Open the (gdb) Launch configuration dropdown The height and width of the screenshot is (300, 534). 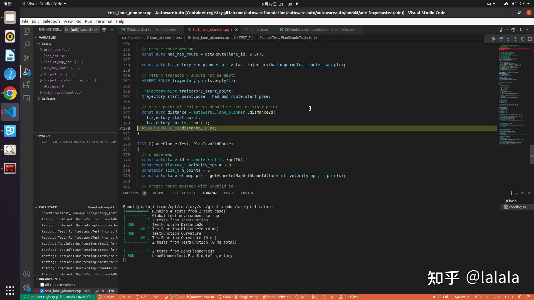pyautogui.click(x=84, y=30)
